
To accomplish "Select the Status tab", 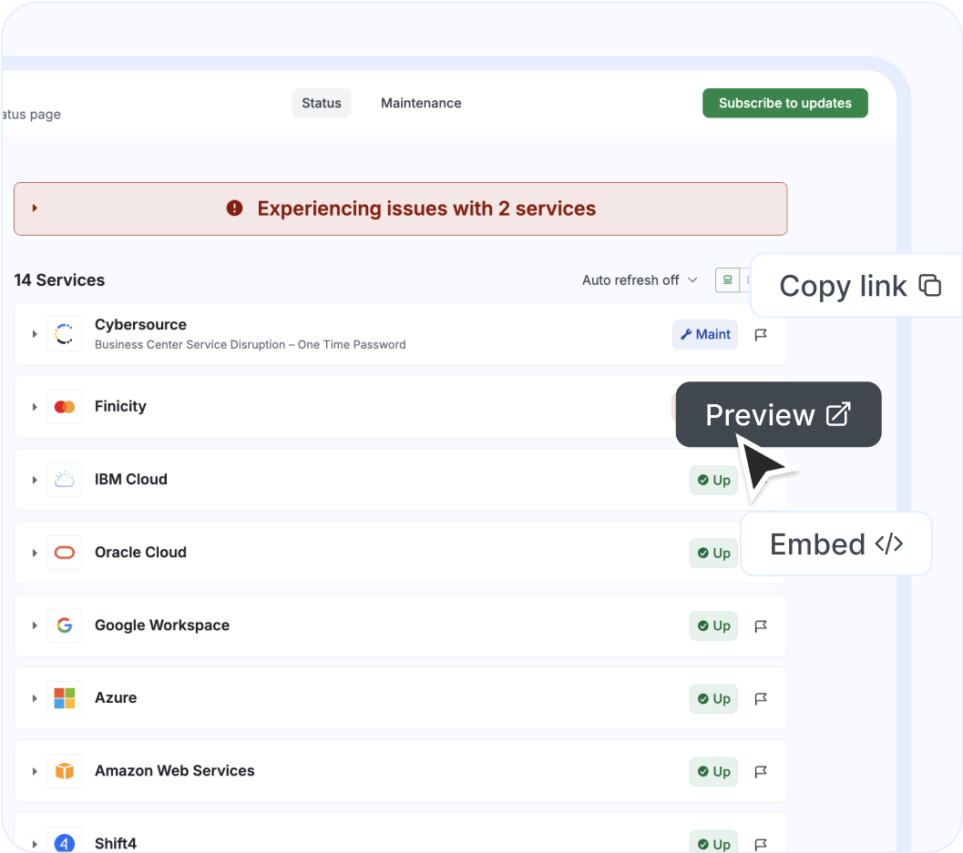I will coord(321,103).
